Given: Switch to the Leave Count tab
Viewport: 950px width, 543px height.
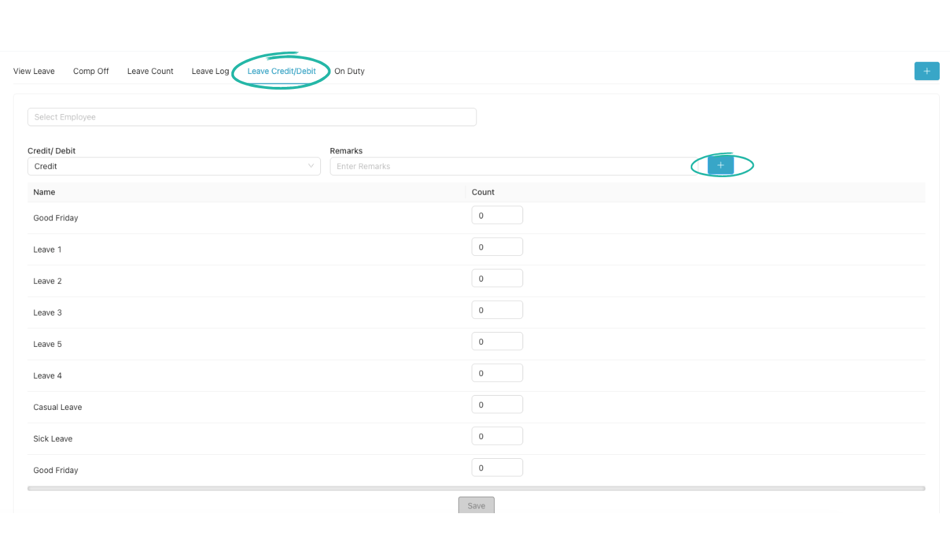Looking at the screenshot, I should click(150, 71).
